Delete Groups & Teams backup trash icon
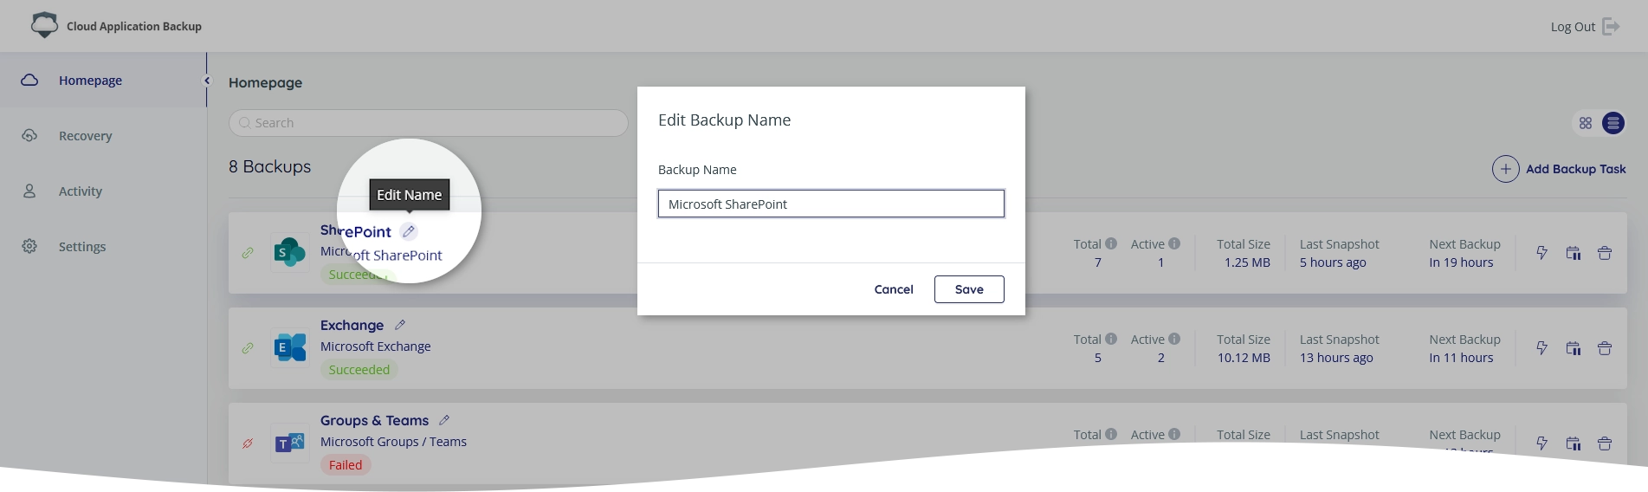The height and width of the screenshot is (492, 1648). pyautogui.click(x=1605, y=443)
